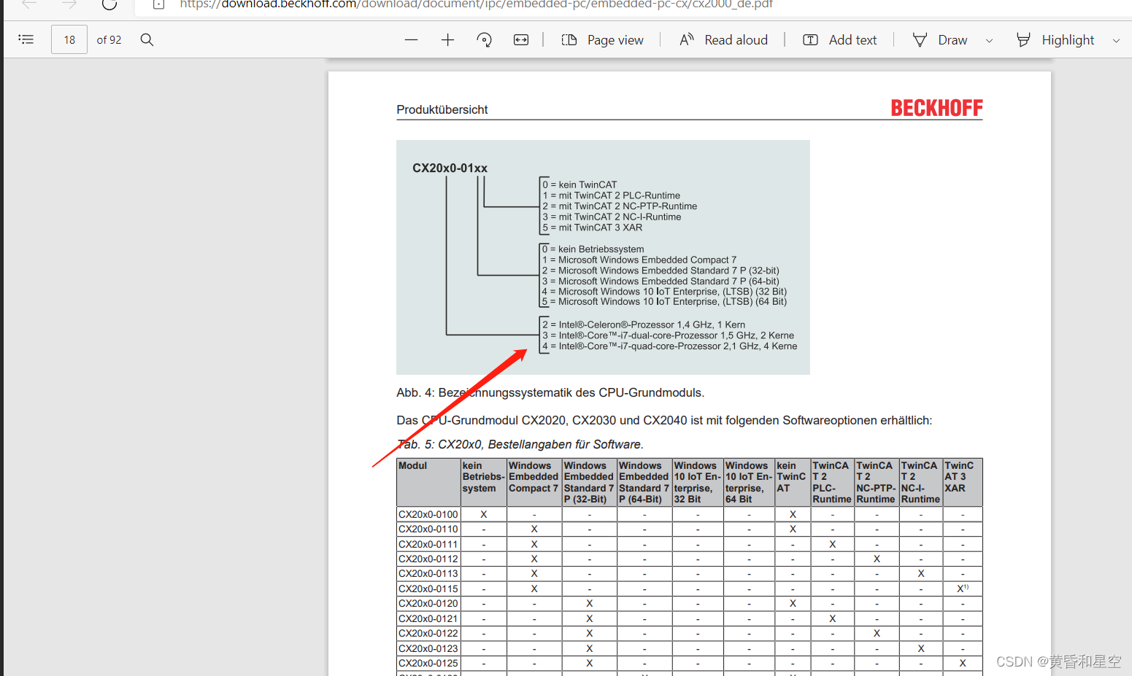Click the 'Windows Embedded Compact 7' column header

click(x=534, y=482)
